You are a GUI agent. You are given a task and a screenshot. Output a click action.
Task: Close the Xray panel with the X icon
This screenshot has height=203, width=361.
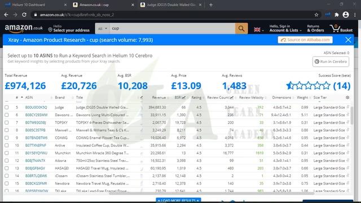point(348,40)
